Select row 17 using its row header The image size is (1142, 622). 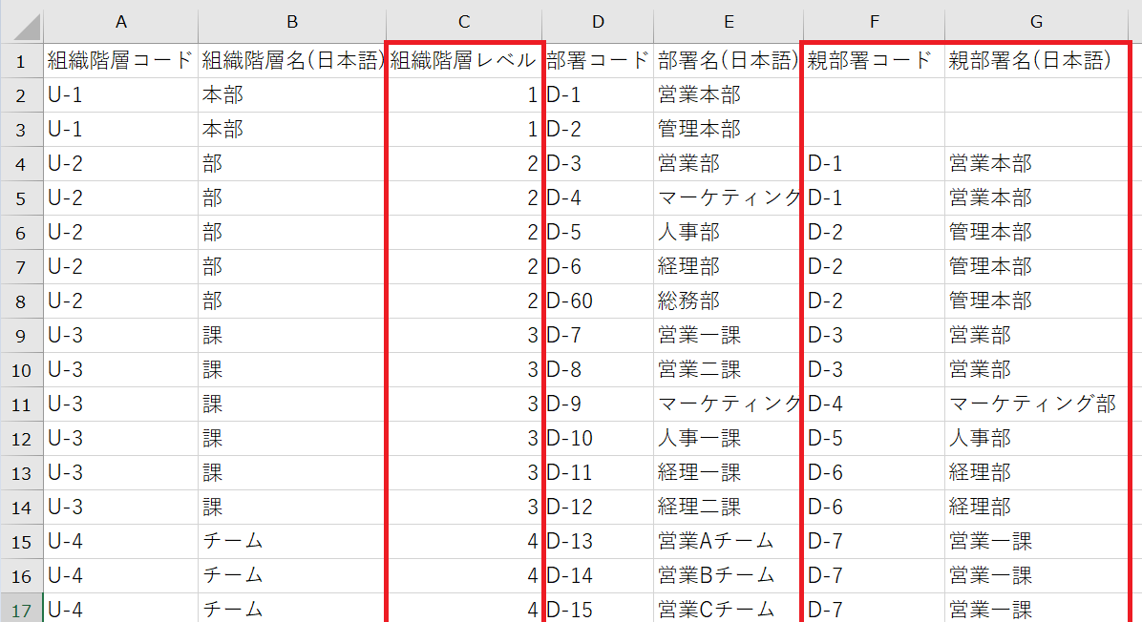(21, 609)
